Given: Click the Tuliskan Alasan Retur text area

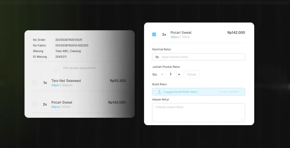Looking at the screenshot, I should (198, 113).
